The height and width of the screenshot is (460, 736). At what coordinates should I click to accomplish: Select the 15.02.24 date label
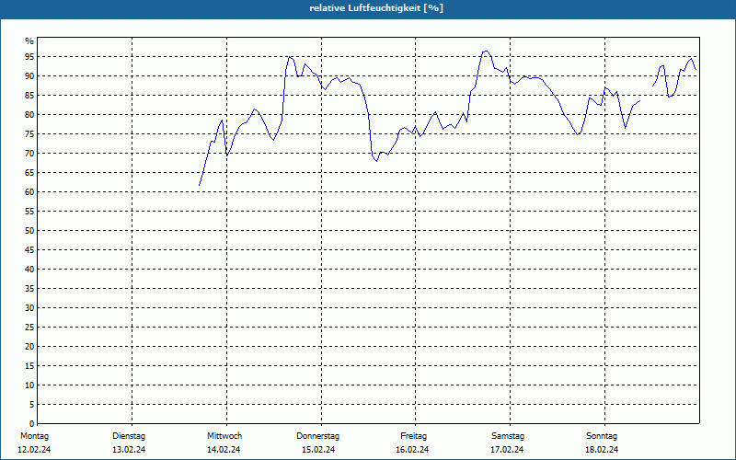318,450
